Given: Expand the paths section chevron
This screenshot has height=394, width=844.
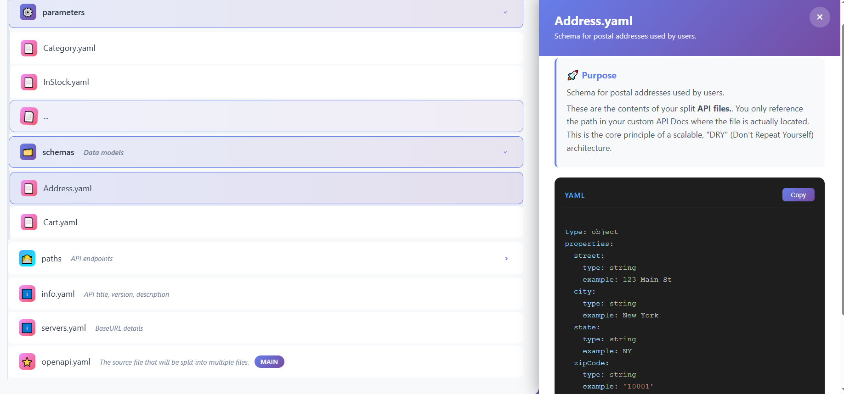Looking at the screenshot, I should tap(506, 259).
